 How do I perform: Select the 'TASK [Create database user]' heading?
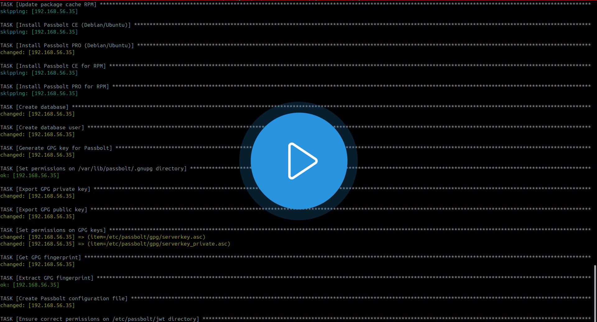point(42,127)
